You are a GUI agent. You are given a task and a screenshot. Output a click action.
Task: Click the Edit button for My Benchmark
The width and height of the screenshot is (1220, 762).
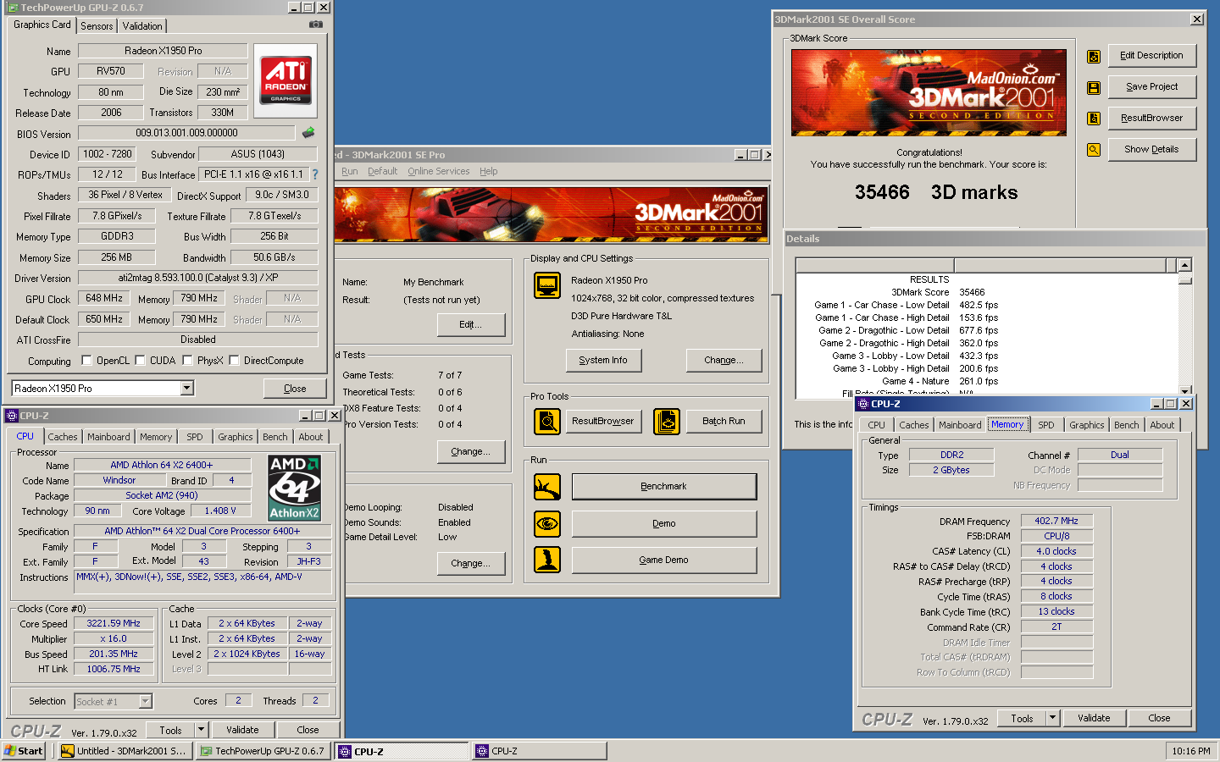click(471, 325)
